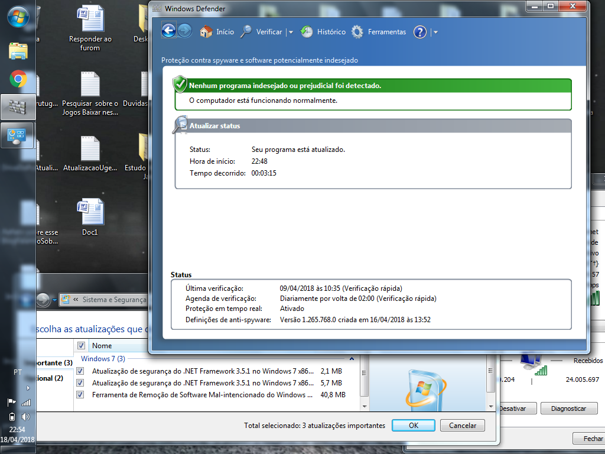Open Windows Explorer from the taskbar
The image size is (605, 454).
click(18, 51)
